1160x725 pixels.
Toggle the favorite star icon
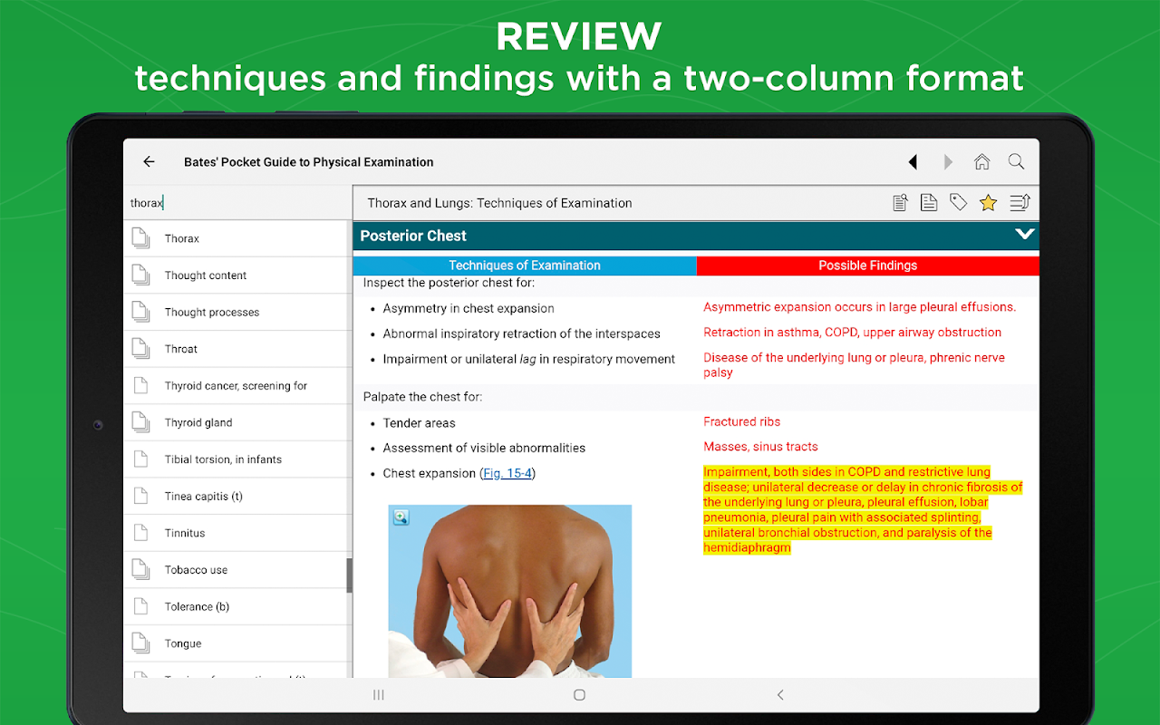click(988, 203)
